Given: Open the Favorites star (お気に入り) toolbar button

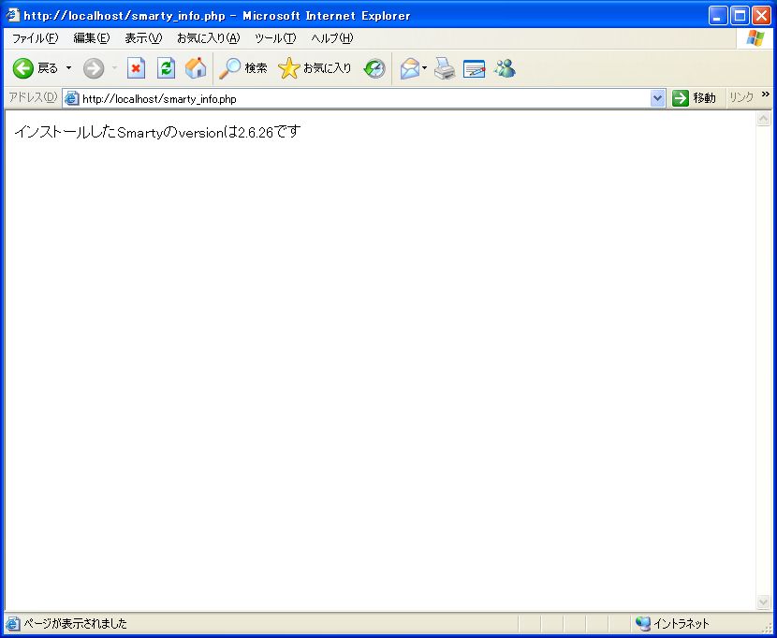Looking at the screenshot, I should (x=315, y=68).
